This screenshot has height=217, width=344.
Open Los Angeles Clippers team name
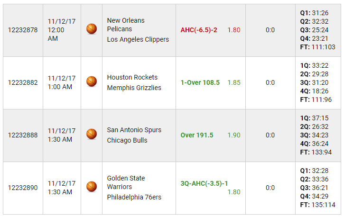click(138, 39)
